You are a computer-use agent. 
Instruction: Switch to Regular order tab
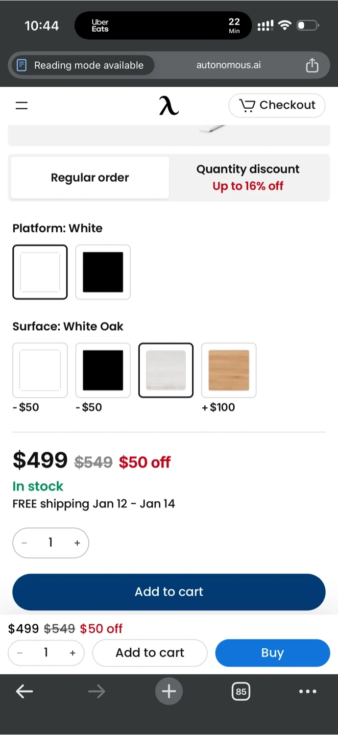click(90, 178)
